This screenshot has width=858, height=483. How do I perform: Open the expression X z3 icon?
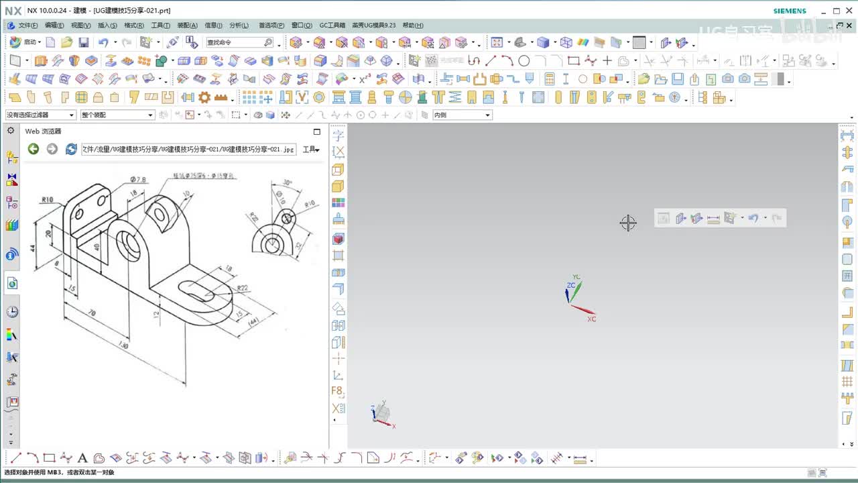(x=365, y=78)
